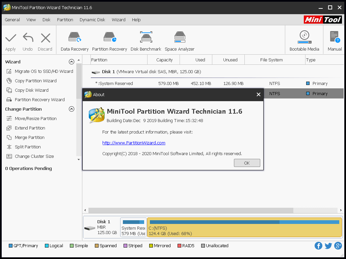Click horizontal scrollbar thumb
The width and height of the screenshot is (346, 259).
point(191,210)
